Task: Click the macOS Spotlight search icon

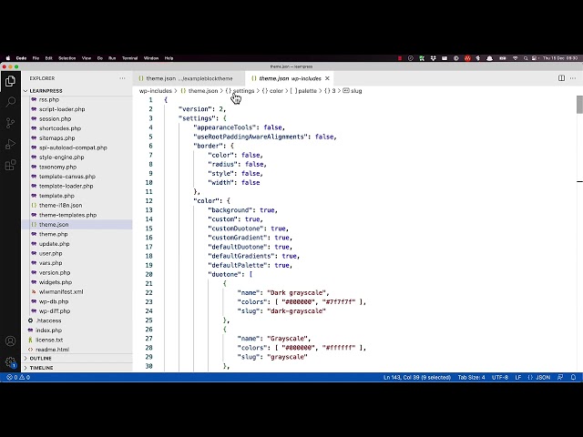Action: coord(526,58)
